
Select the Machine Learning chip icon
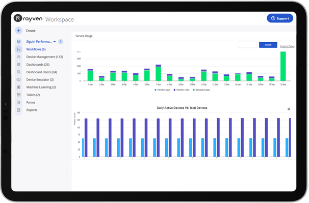click(18, 87)
